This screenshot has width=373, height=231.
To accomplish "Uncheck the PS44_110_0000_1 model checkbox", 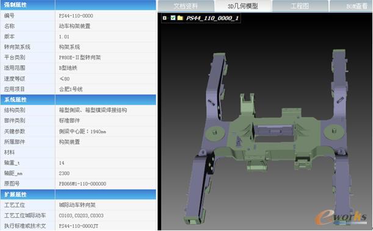I will [x=173, y=18].
